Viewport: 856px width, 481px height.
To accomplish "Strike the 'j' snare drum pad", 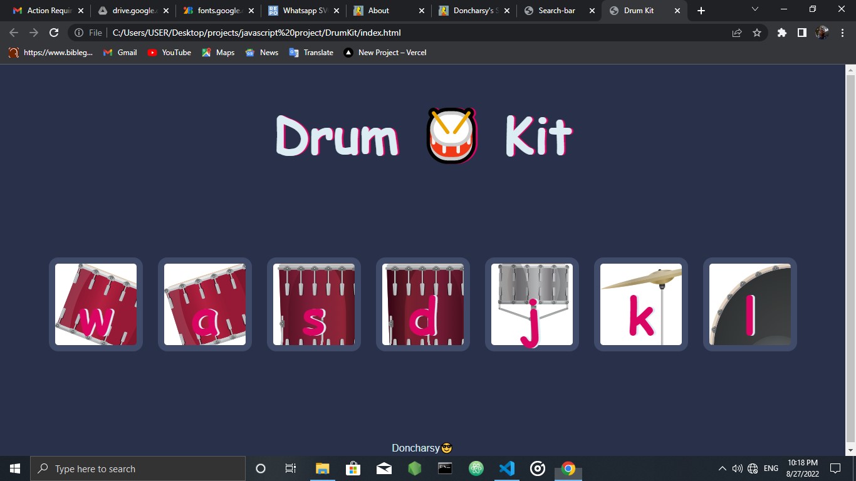I will coord(532,304).
